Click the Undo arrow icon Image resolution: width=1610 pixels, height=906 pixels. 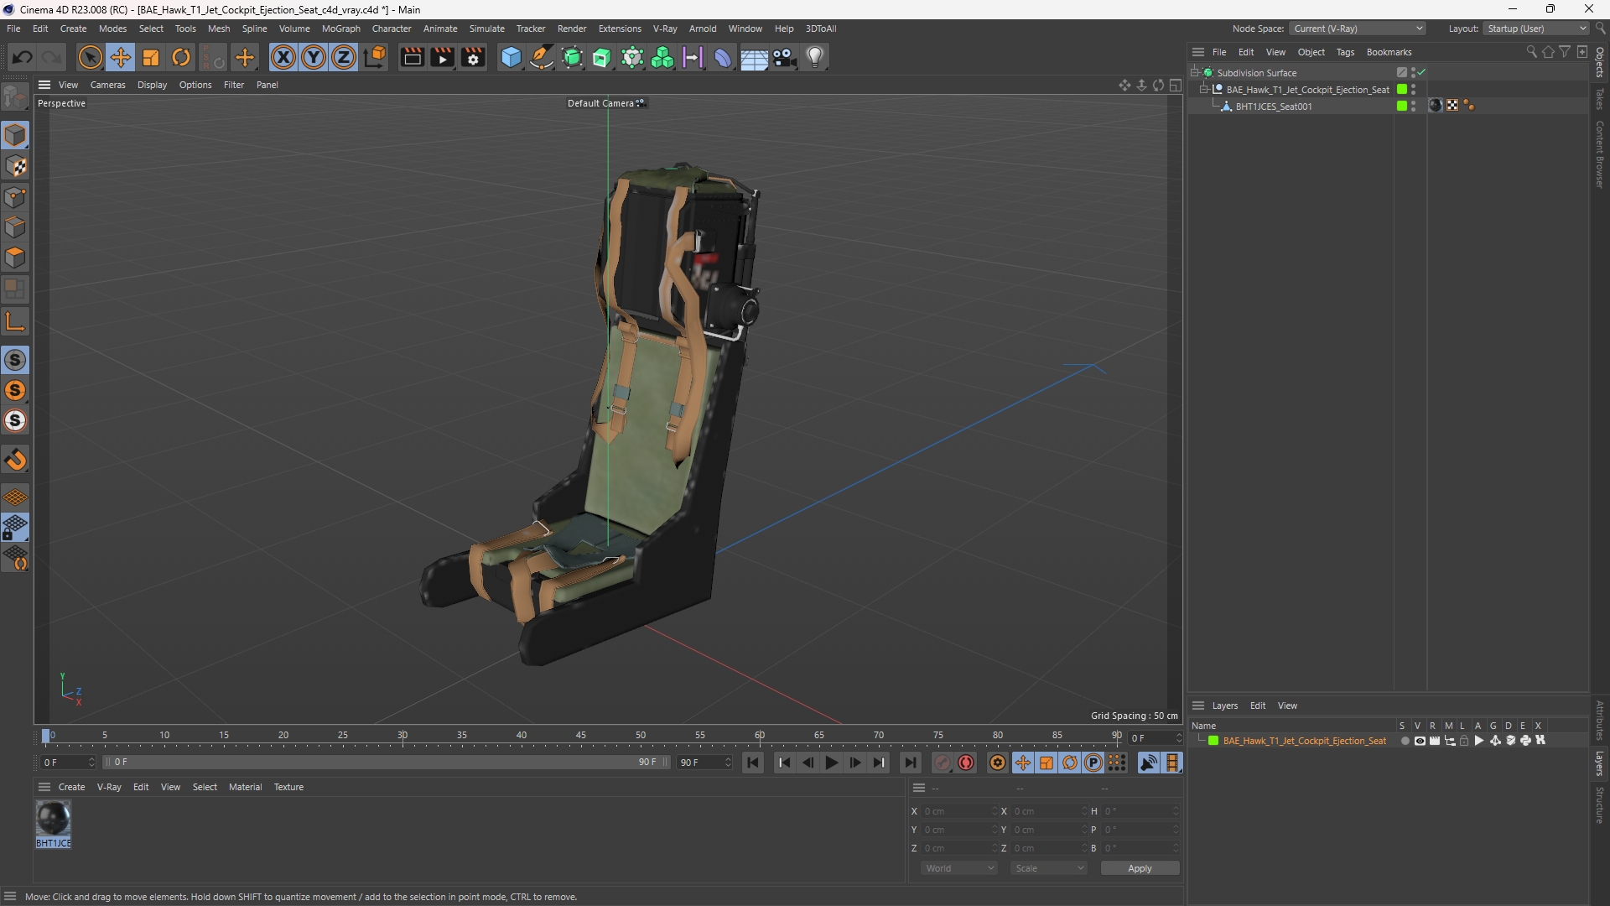coord(23,57)
